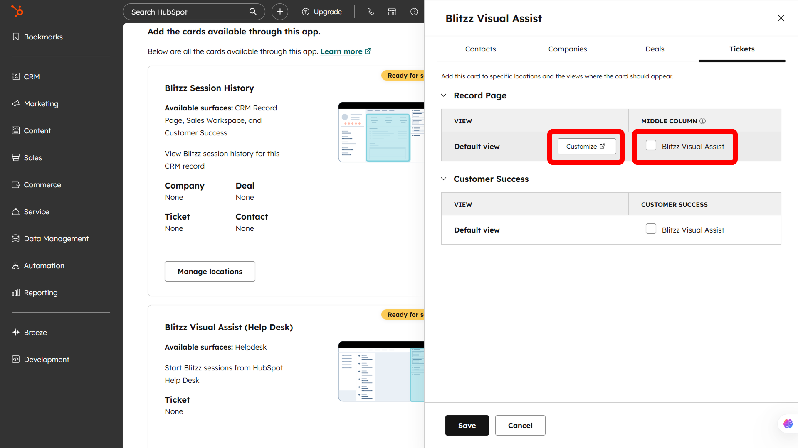This screenshot has height=448, width=798.
Task: Check Blitzz Visual Assist under Middle Column
Action: [651, 145]
